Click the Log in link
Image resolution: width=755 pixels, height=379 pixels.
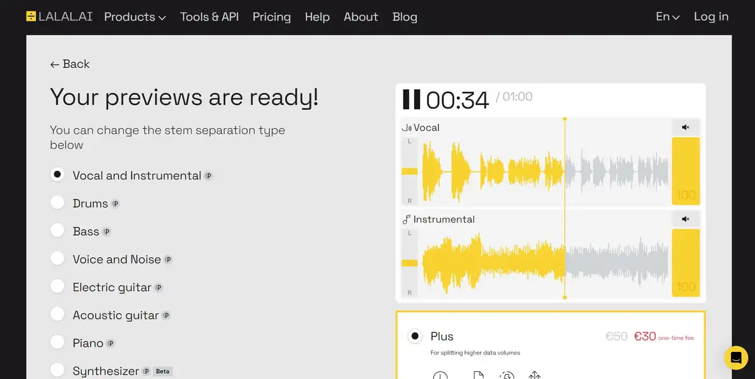[x=711, y=17]
